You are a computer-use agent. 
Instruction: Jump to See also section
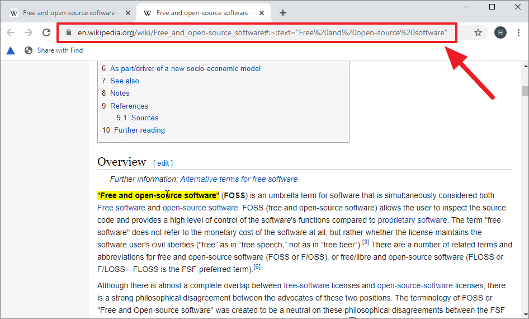pyautogui.click(x=125, y=81)
